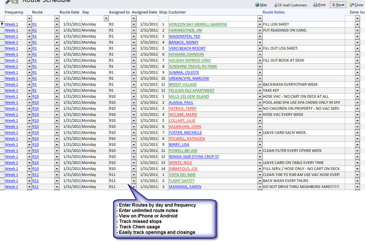Select the BACK WASH EVERY THURS note
Viewport: 365px width, 243px height.
coord(286,181)
